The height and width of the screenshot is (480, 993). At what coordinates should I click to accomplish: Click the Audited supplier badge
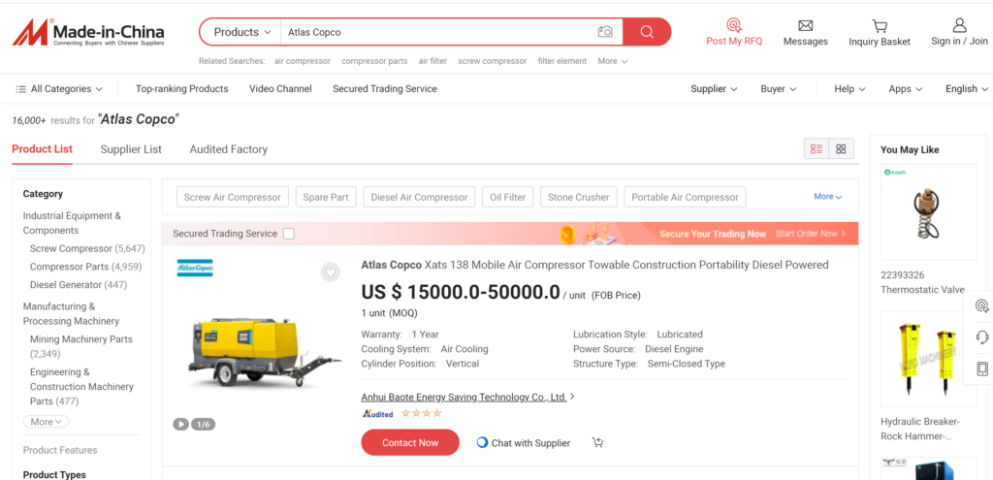point(377,413)
